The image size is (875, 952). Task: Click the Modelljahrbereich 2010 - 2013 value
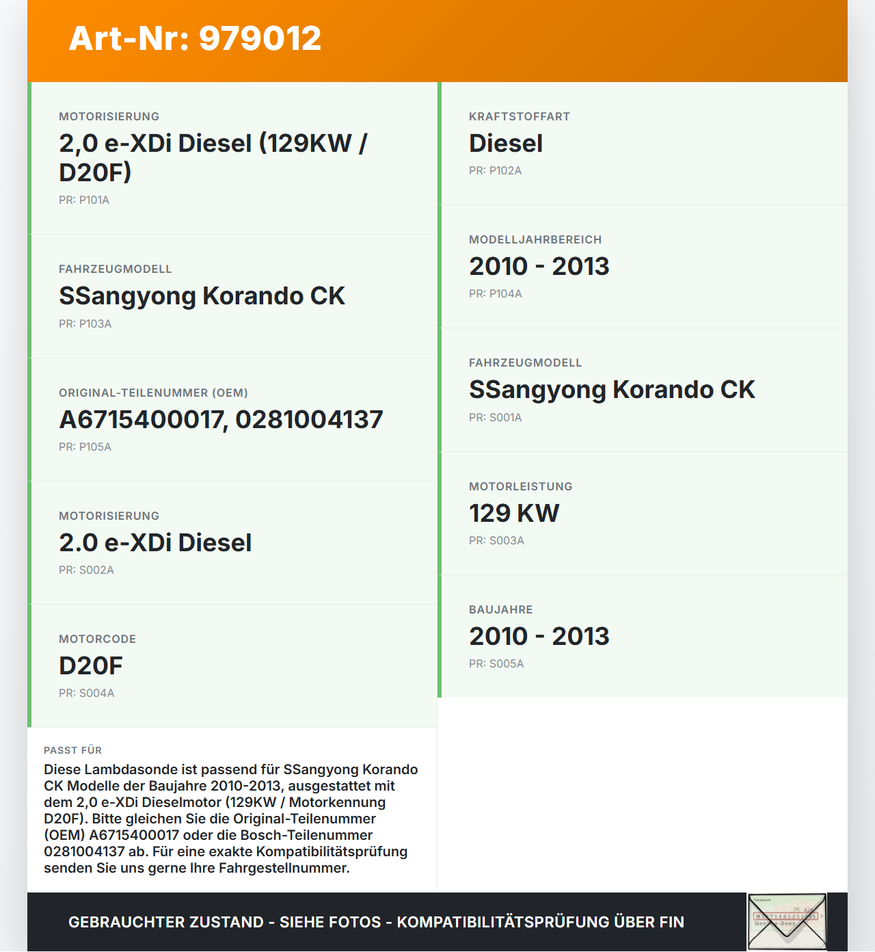(539, 267)
